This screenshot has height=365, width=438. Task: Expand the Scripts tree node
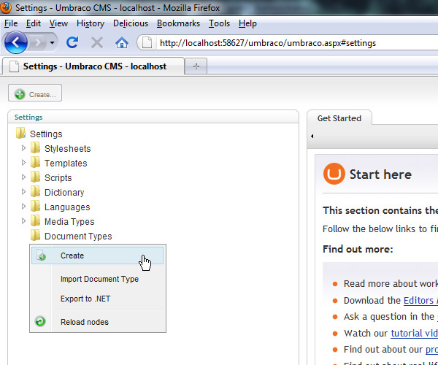(x=24, y=177)
